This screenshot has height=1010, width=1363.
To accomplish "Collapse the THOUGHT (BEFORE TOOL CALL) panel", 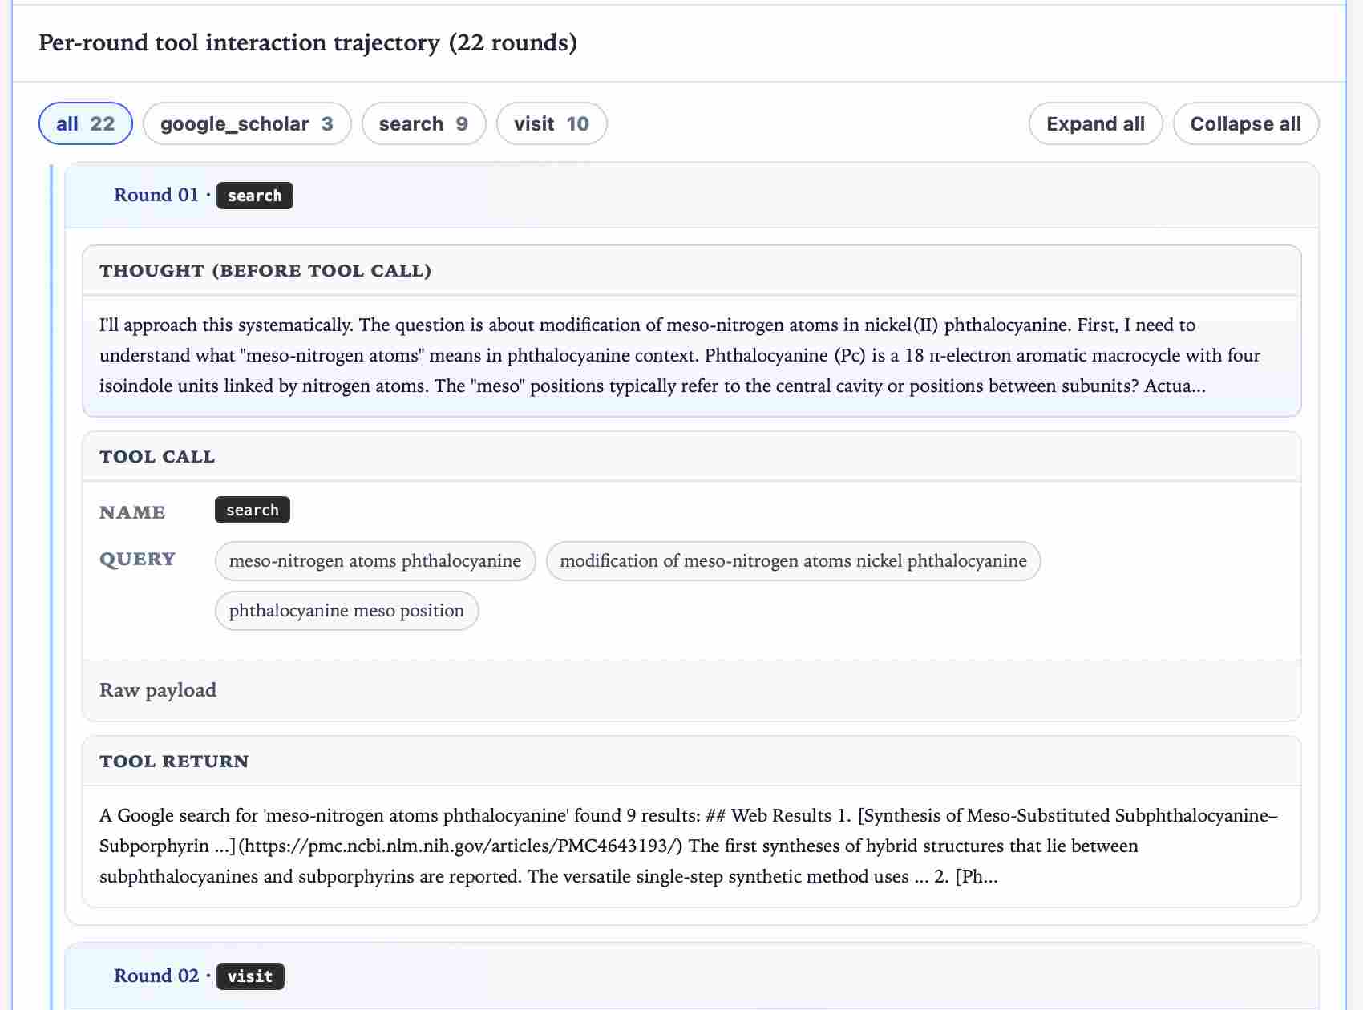I will (265, 270).
